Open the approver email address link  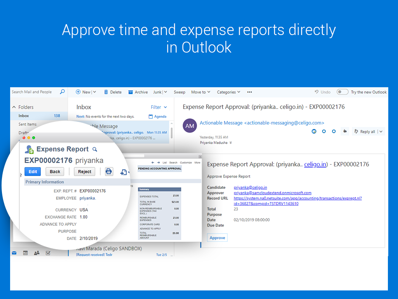coord(272,193)
